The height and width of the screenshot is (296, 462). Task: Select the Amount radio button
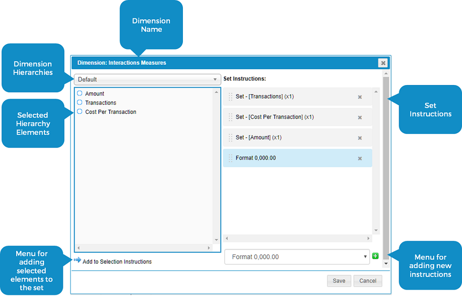click(80, 94)
